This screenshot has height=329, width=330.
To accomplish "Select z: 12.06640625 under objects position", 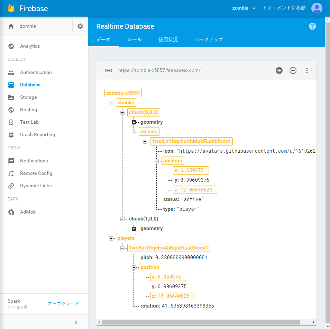I will click(x=195, y=190).
